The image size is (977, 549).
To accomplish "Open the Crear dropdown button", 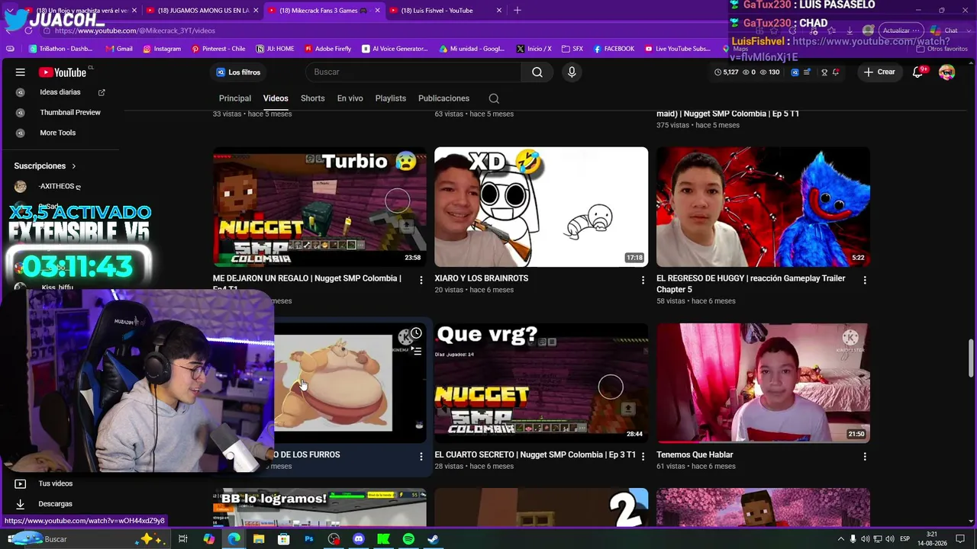I will pyautogui.click(x=879, y=72).
